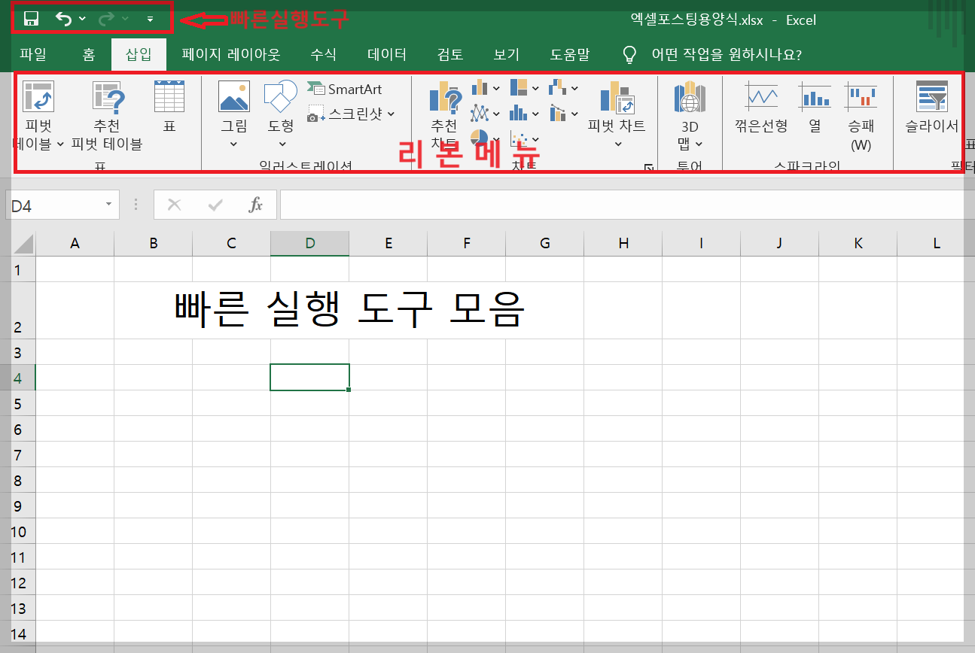Insert a PivotTable (피벗 테이블)
This screenshot has height=653, width=975.
click(38, 109)
